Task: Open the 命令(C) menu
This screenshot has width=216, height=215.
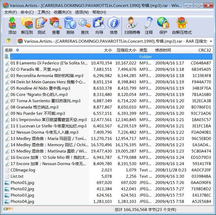Action: (27, 12)
